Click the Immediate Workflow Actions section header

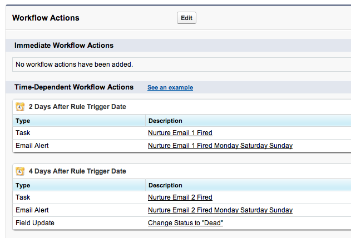[x=64, y=46]
